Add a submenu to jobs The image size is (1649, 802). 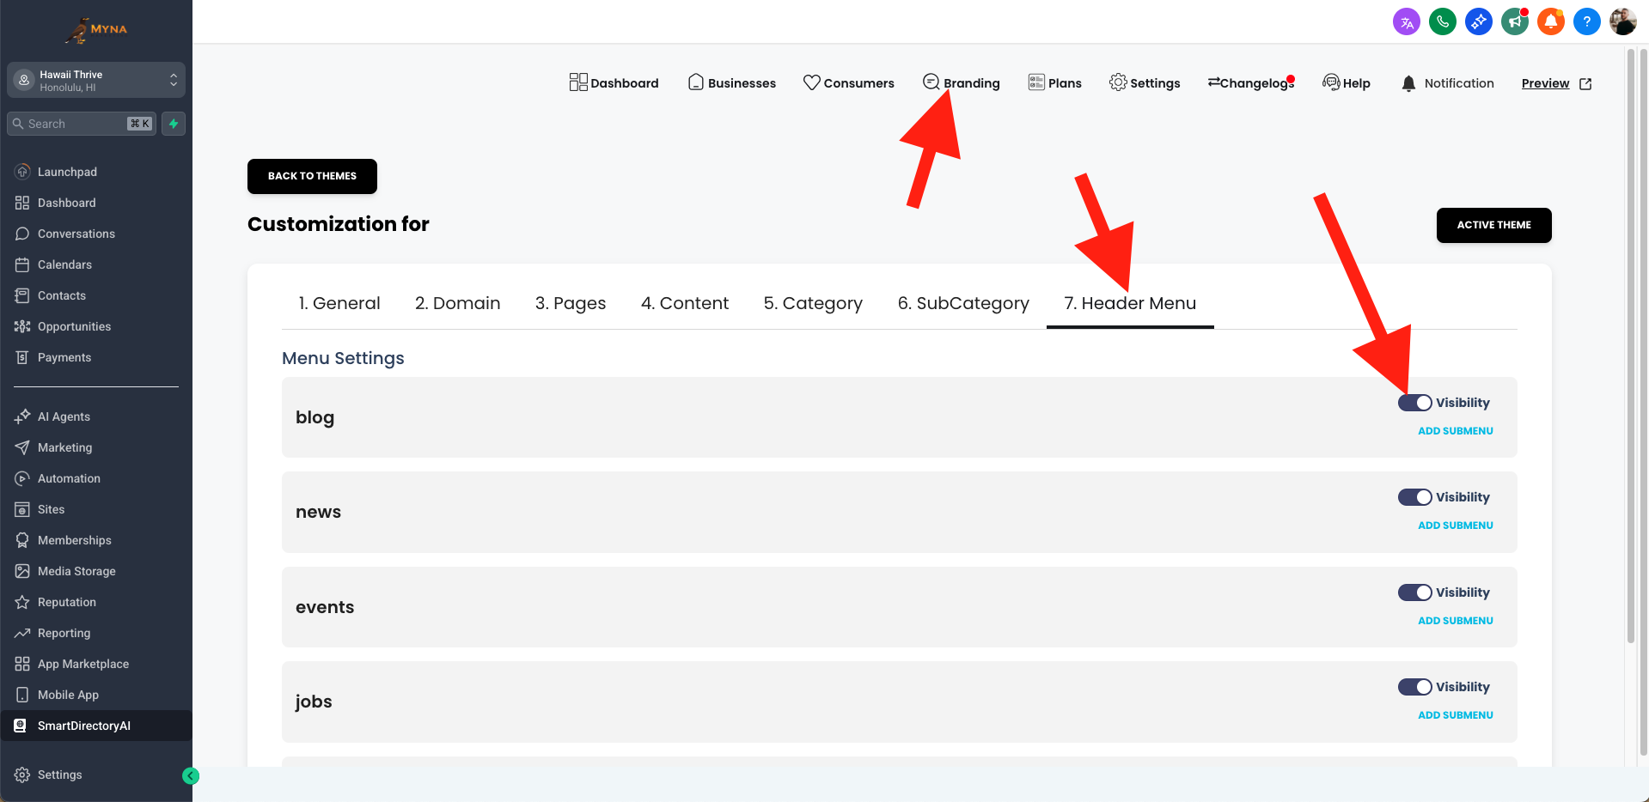(x=1456, y=715)
